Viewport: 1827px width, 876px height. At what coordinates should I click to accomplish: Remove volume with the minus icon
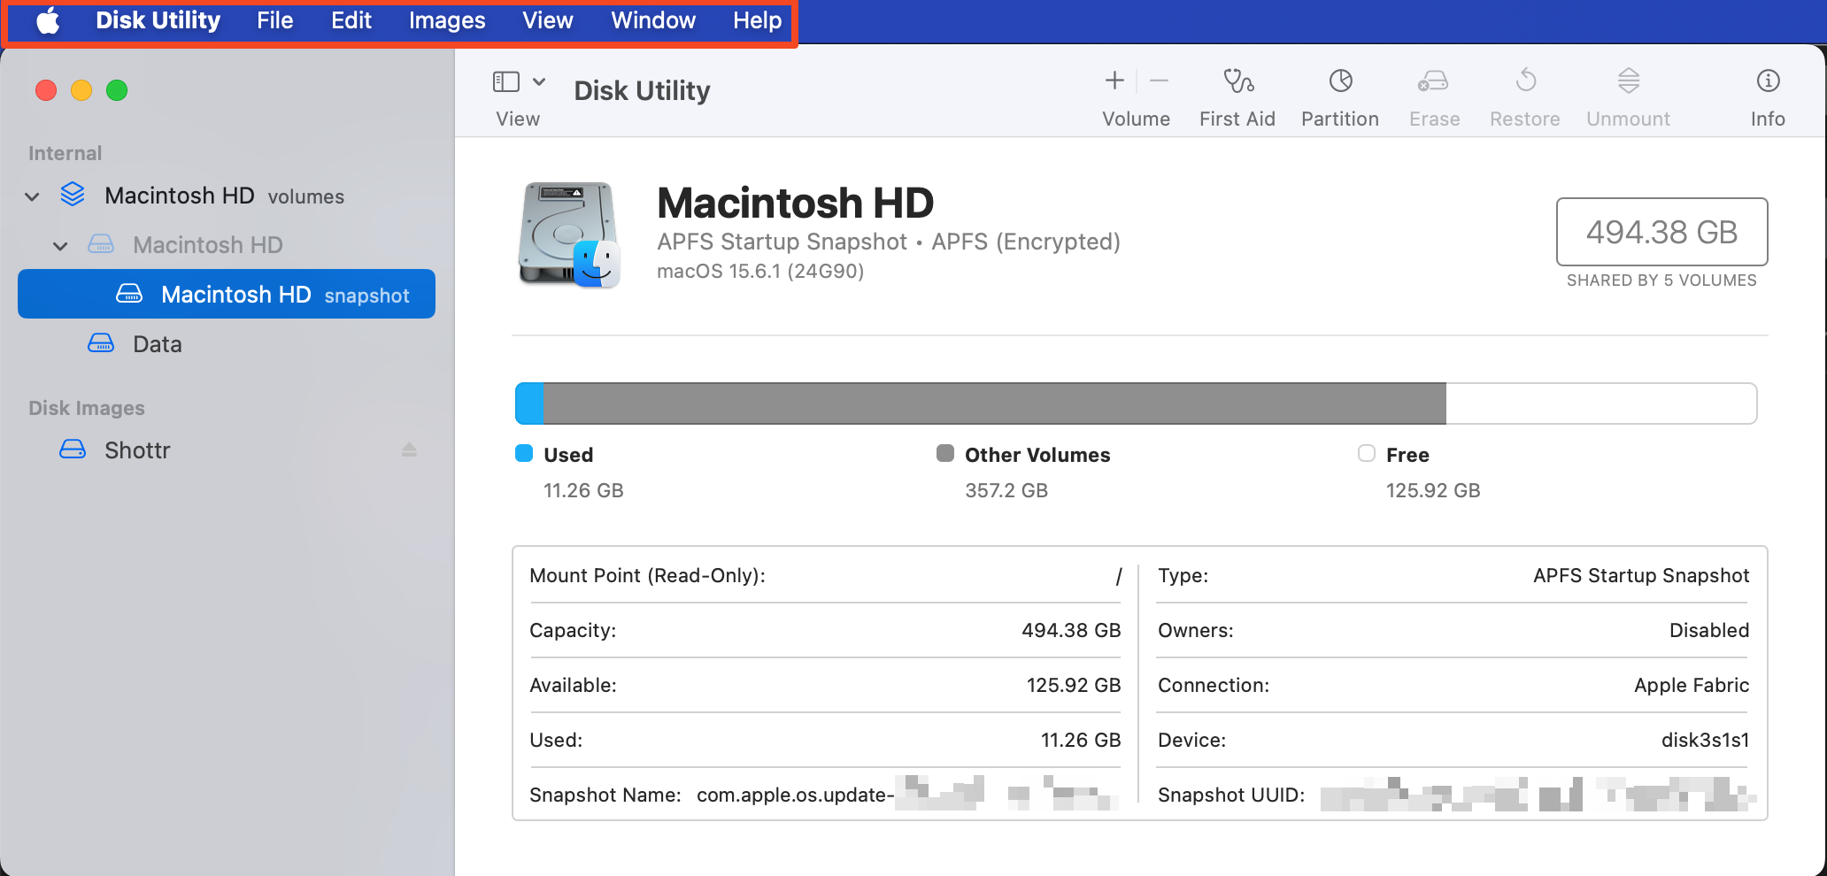[1160, 81]
